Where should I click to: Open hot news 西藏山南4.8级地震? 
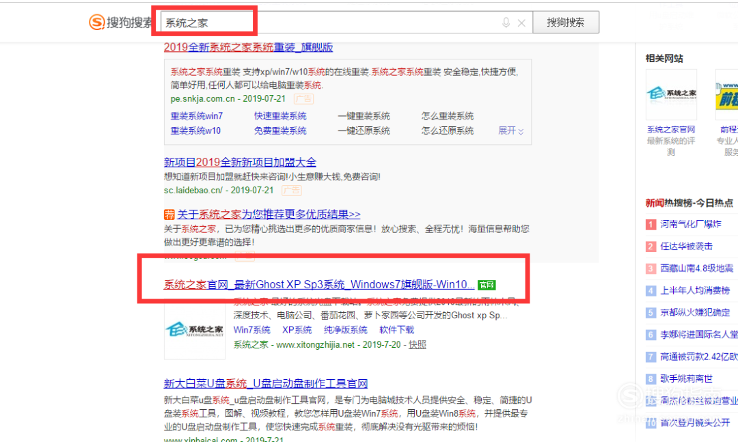(696, 268)
